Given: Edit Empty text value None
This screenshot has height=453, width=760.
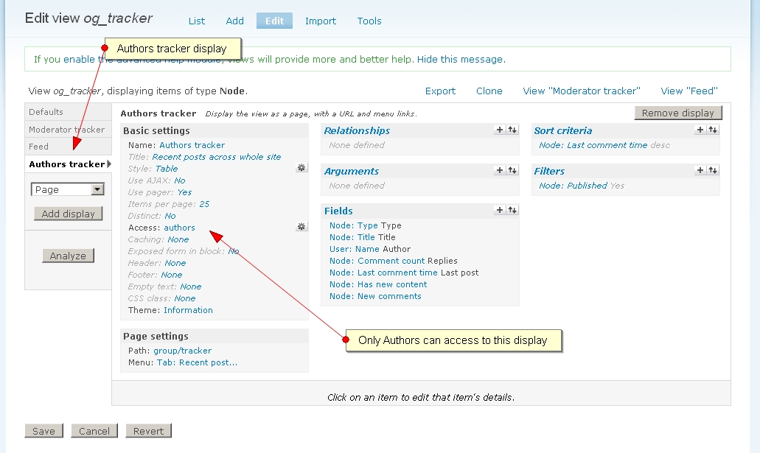Looking at the screenshot, I should [x=190, y=287].
